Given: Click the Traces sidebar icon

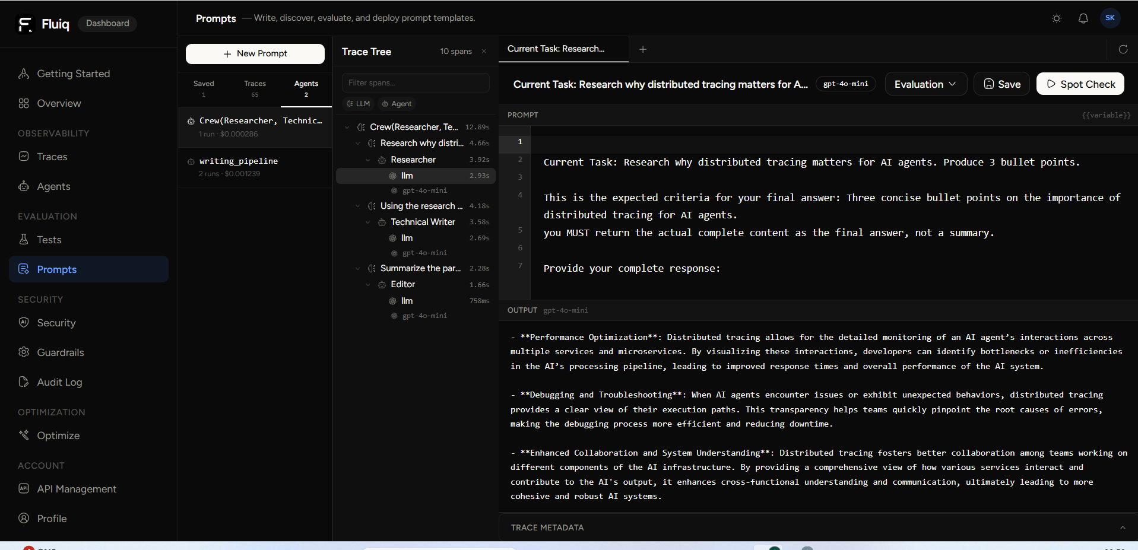Looking at the screenshot, I should tap(24, 156).
